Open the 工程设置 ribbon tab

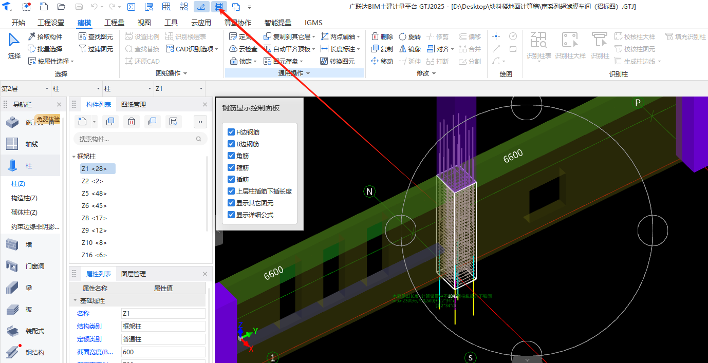pyautogui.click(x=51, y=23)
